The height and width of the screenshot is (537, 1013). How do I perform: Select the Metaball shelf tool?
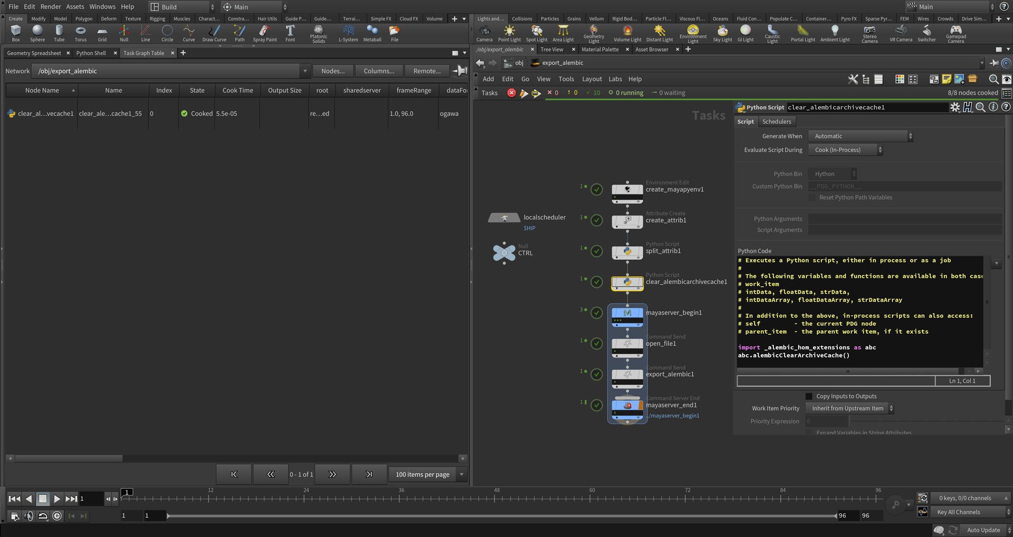[372, 33]
